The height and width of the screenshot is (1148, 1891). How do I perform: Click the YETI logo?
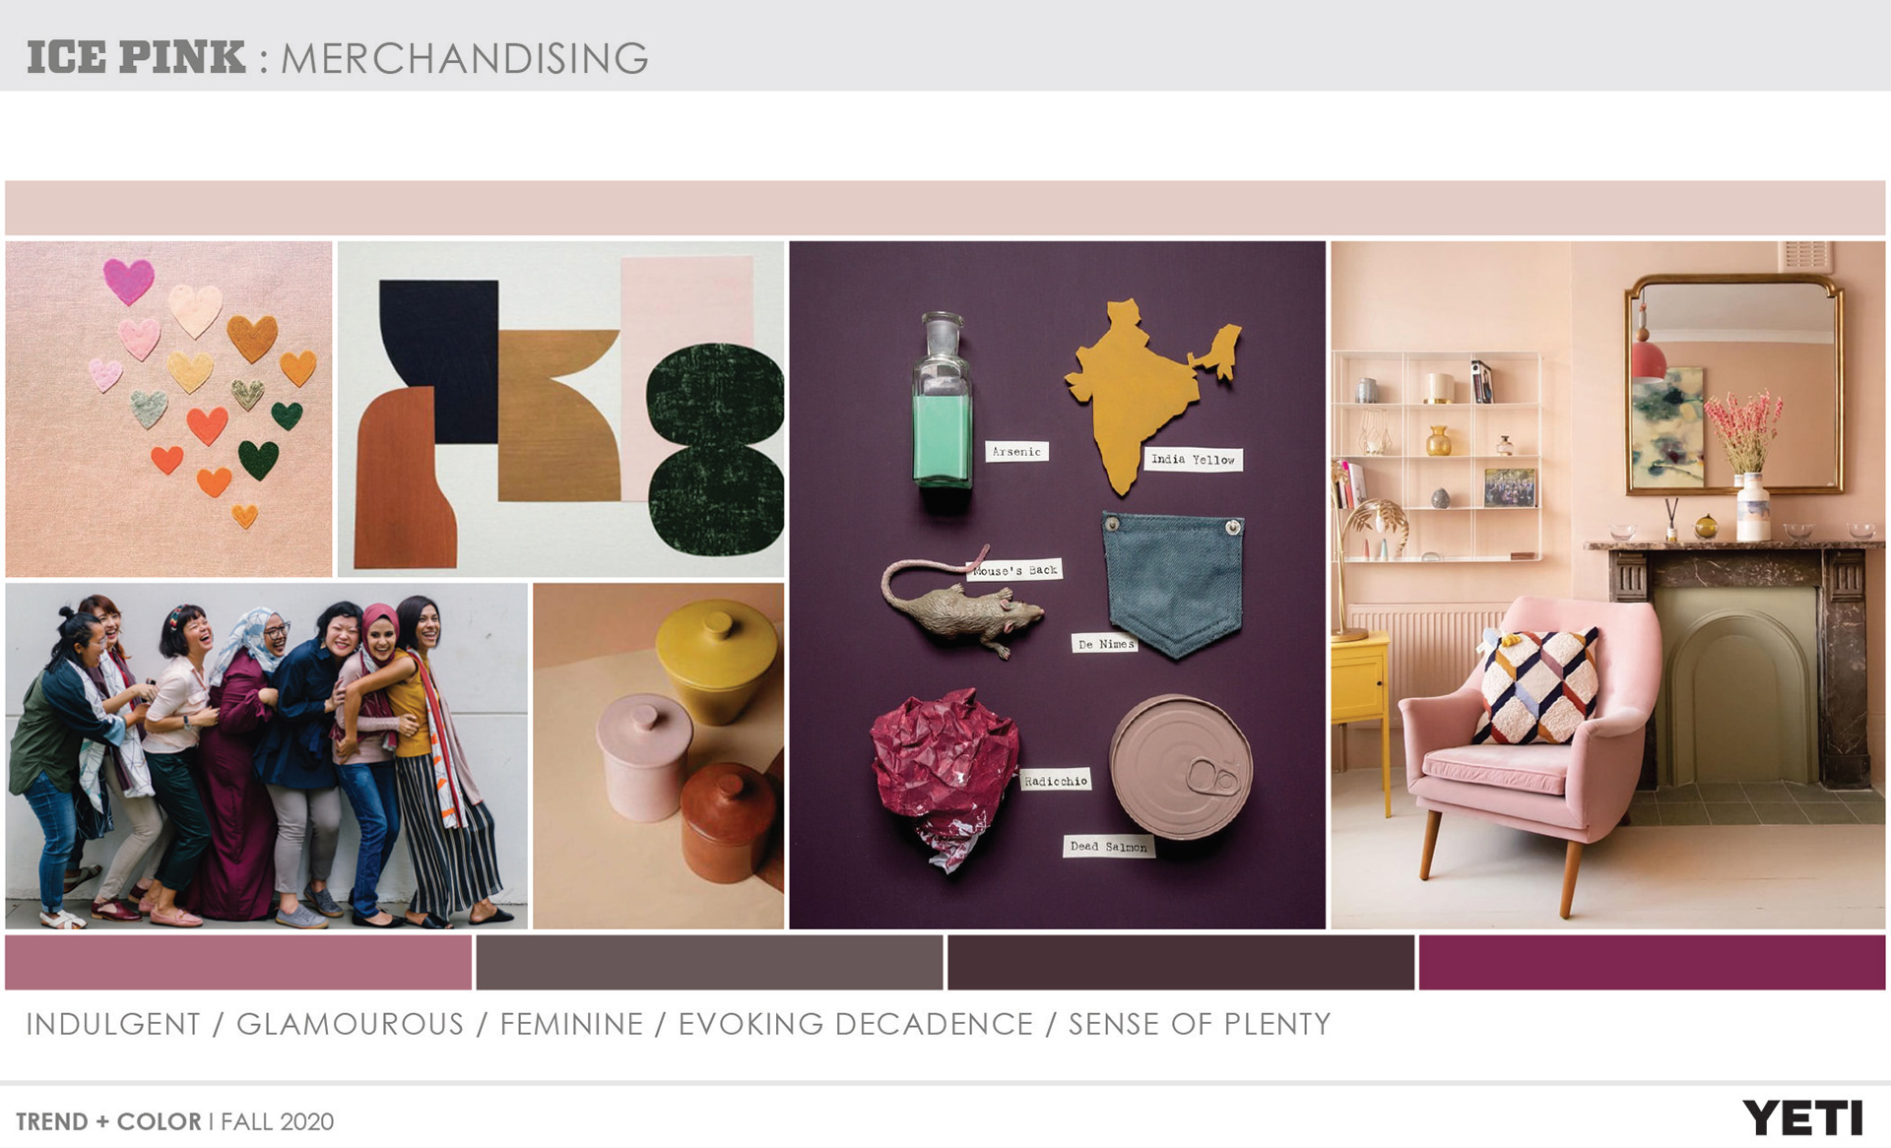click(x=1802, y=1118)
